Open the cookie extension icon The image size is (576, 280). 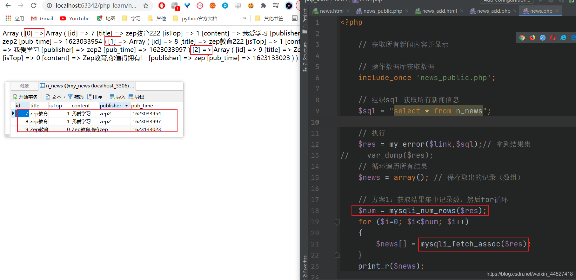[x=251, y=5]
